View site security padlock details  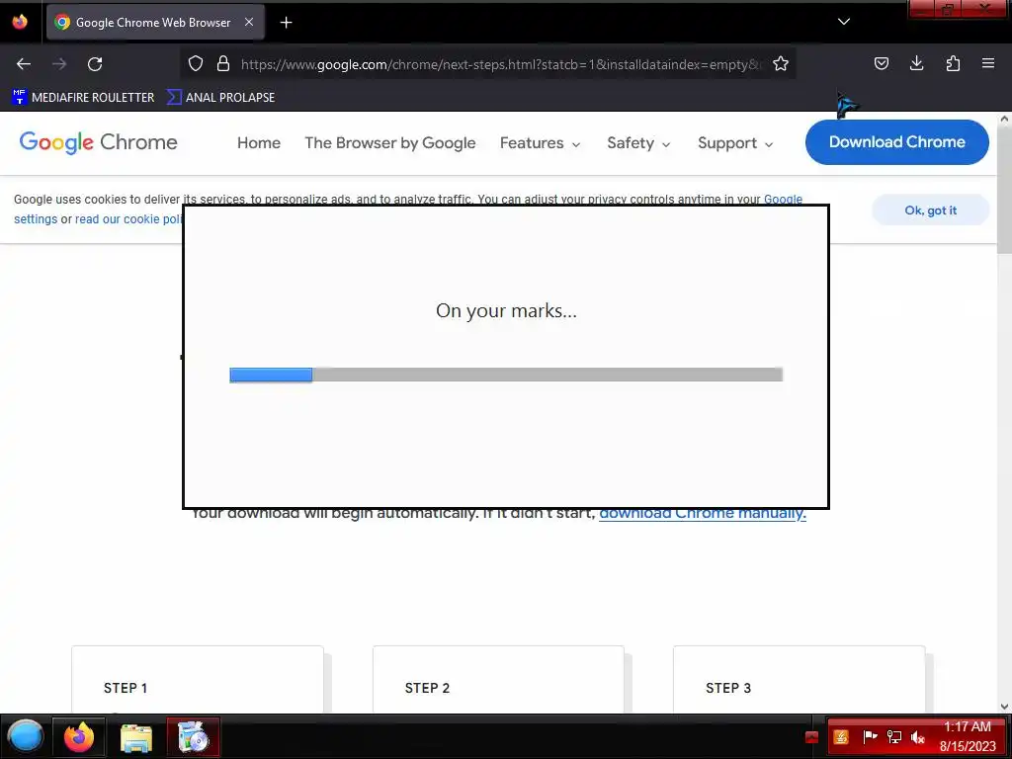pos(223,64)
